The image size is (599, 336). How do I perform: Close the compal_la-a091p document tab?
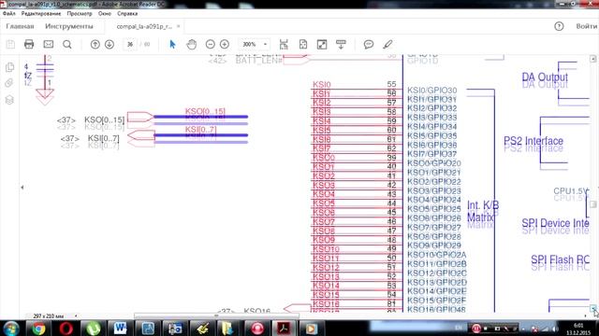[178, 26]
